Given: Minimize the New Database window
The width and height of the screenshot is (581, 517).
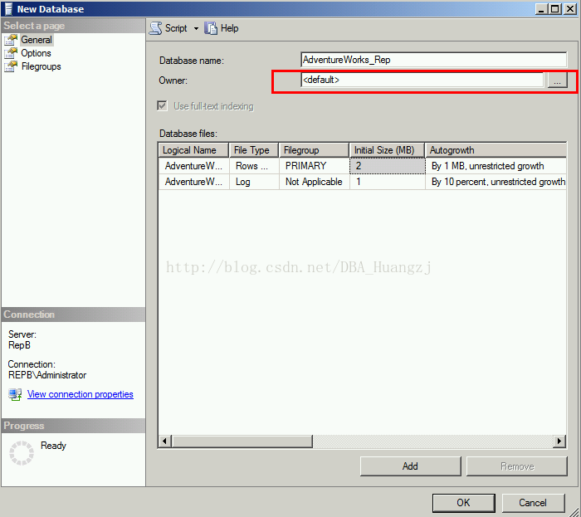Looking at the screenshot, I should coord(541,9).
